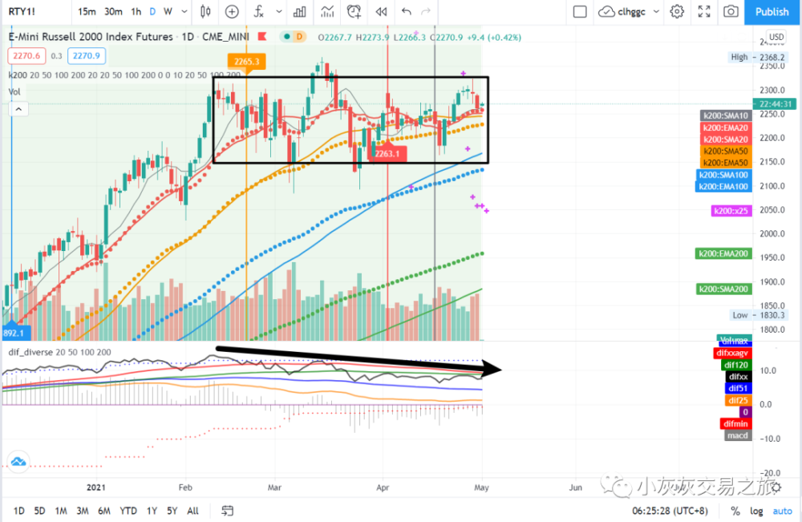Click the compare or add symbol icon
The width and height of the screenshot is (802, 522).
click(232, 11)
